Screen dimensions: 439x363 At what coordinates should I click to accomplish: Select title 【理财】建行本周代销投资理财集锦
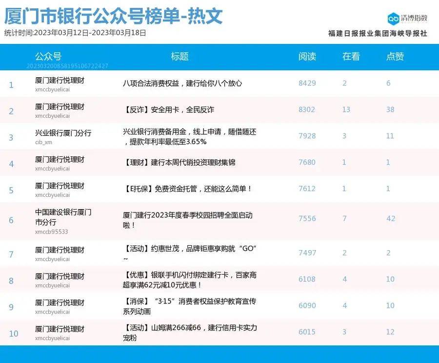(x=179, y=162)
